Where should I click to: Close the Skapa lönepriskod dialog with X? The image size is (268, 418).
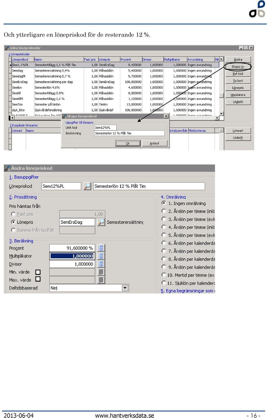coord(166,116)
